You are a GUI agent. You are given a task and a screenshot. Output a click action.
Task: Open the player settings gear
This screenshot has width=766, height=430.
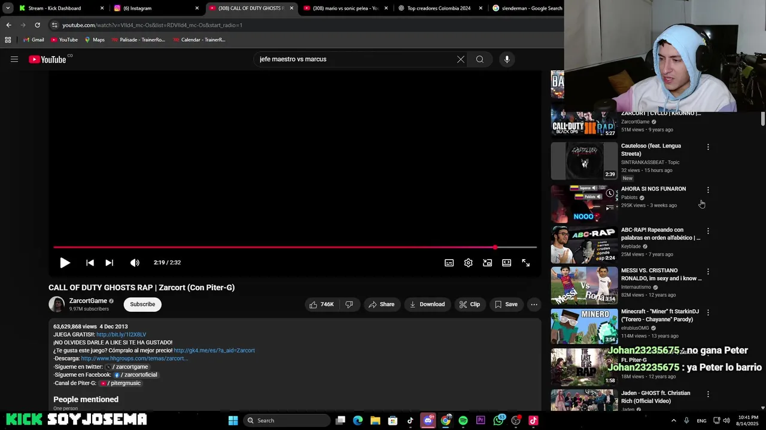(x=468, y=263)
